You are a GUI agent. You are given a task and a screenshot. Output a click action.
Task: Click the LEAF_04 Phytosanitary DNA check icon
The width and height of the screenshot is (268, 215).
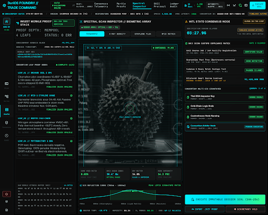pyautogui.click(x=71, y=141)
